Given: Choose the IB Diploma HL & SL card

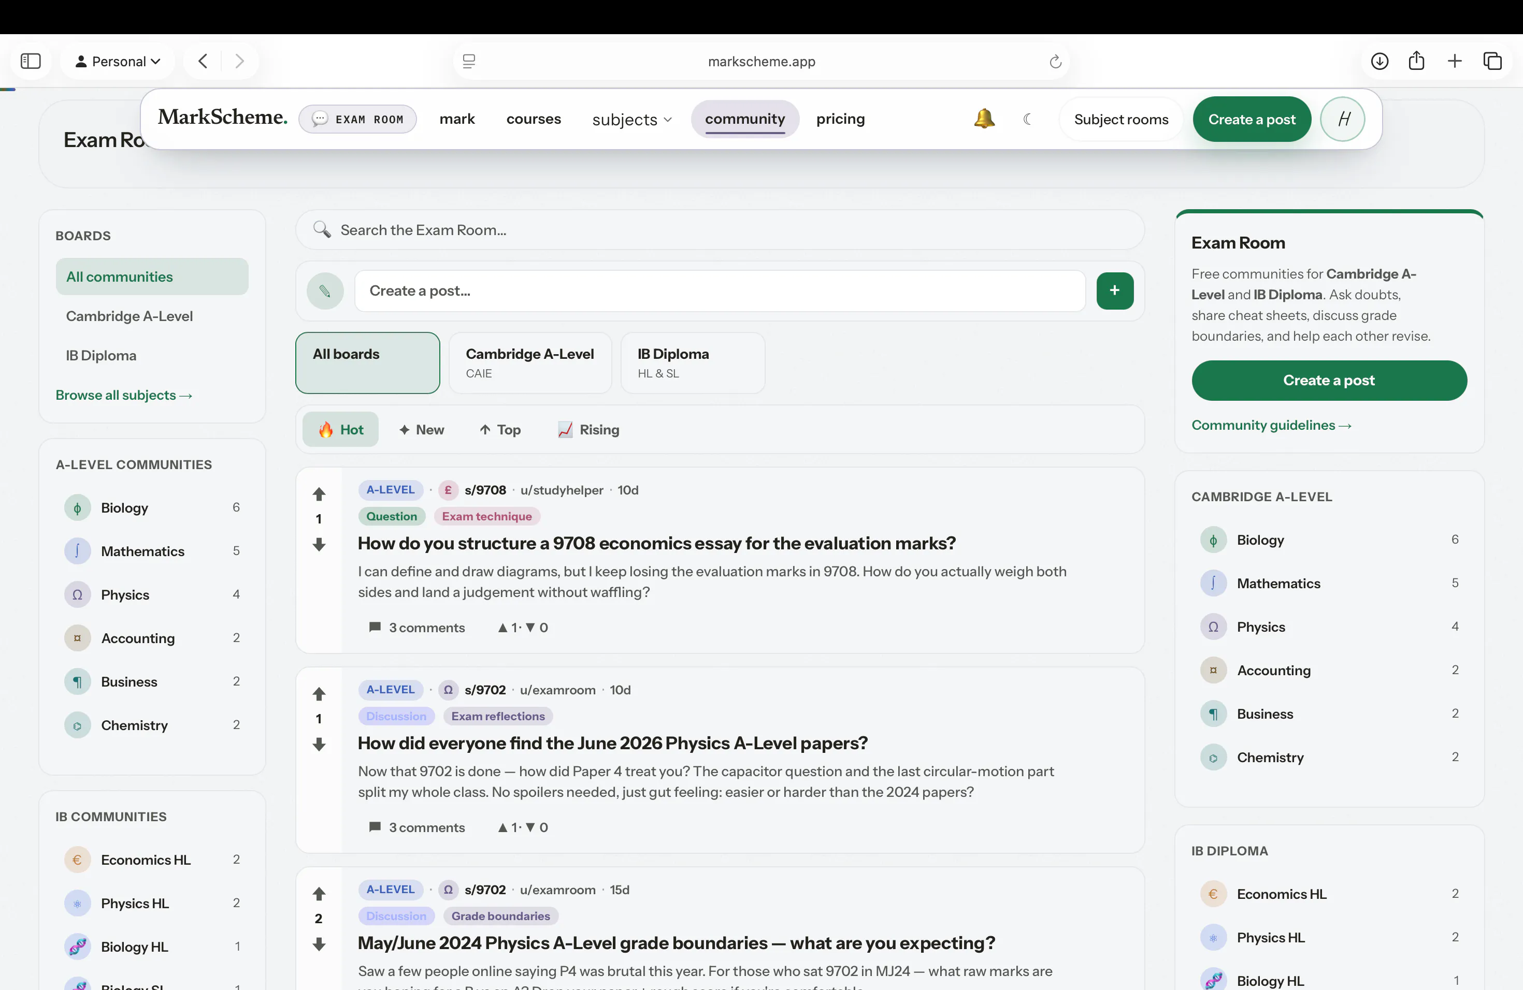Looking at the screenshot, I should pyautogui.click(x=693, y=362).
